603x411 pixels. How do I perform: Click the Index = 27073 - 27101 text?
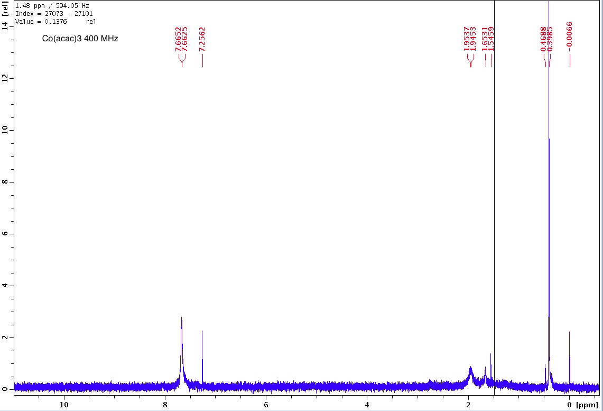pos(54,14)
